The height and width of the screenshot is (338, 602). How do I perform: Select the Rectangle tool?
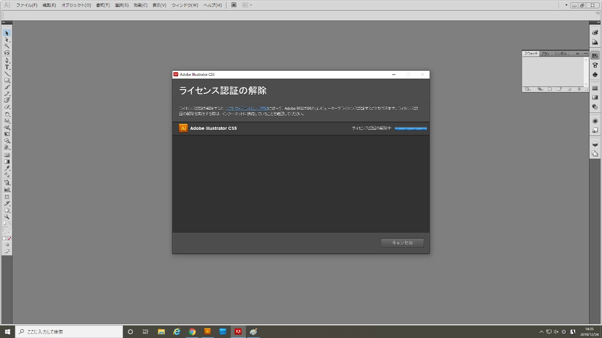(7, 80)
